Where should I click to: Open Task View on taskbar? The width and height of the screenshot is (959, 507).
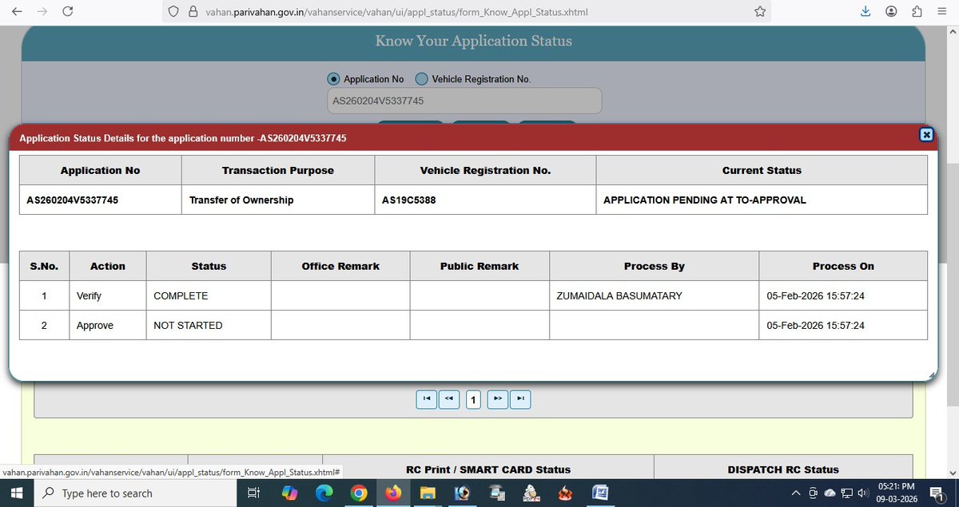(253, 493)
